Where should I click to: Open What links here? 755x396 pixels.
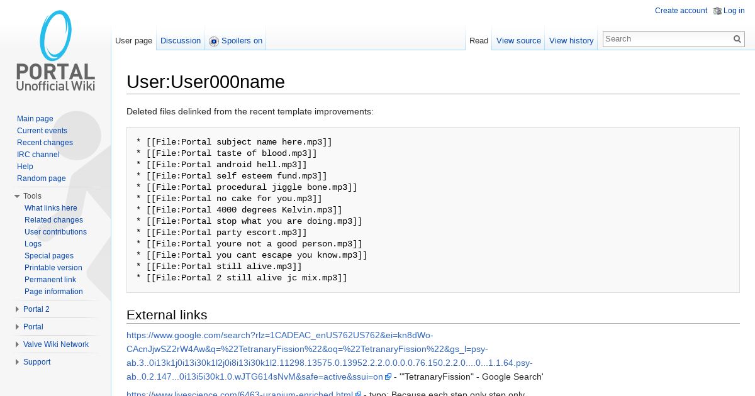pyautogui.click(x=51, y=208)
